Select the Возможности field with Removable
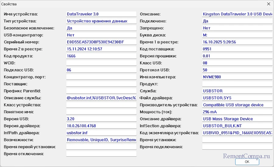Viewport: 274px width, 167px height. pyautogui.click(x=101, y=140)
